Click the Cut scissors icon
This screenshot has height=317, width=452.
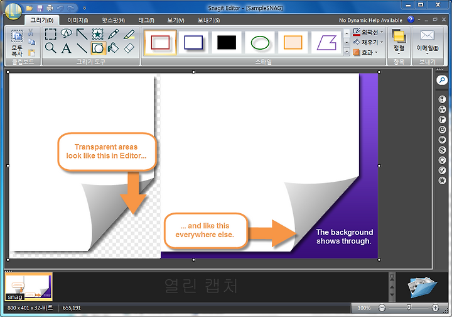(31, 32)
